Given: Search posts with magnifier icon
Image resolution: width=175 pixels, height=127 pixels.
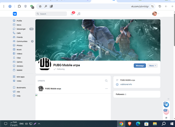Looking at the screenshot, I should pos(106,81).
